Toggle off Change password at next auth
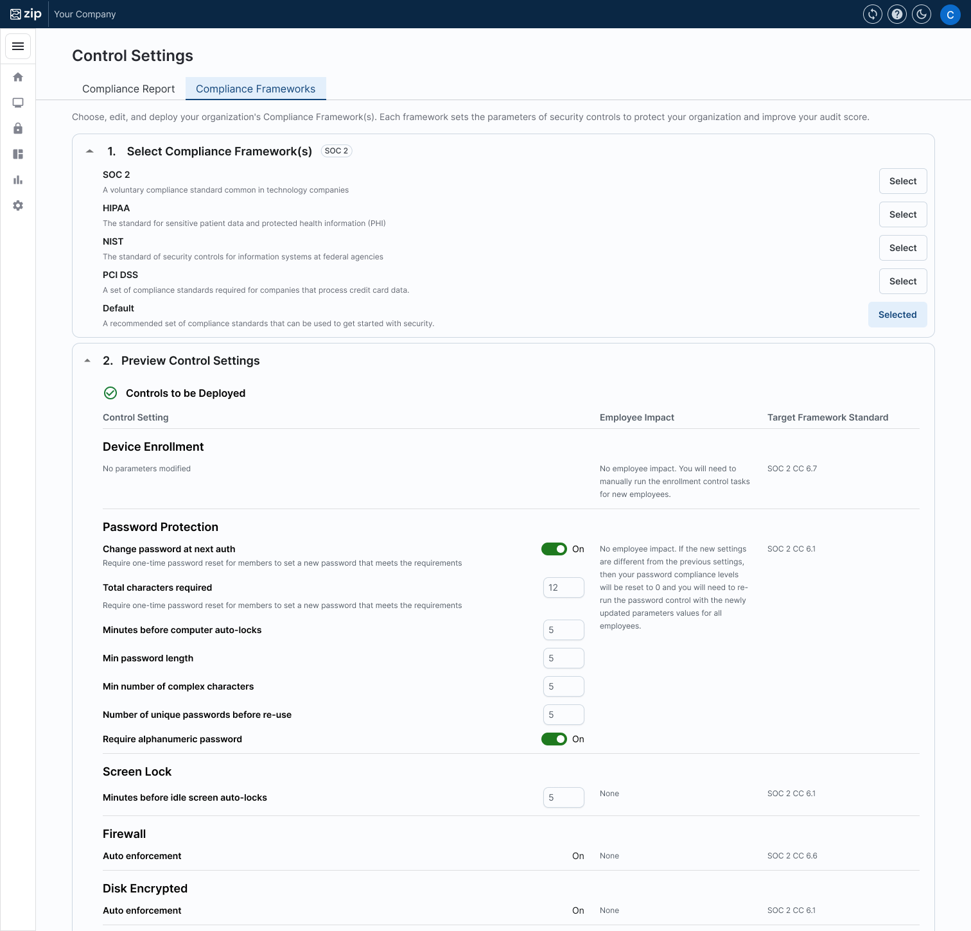971x931 pixels. 554,549
